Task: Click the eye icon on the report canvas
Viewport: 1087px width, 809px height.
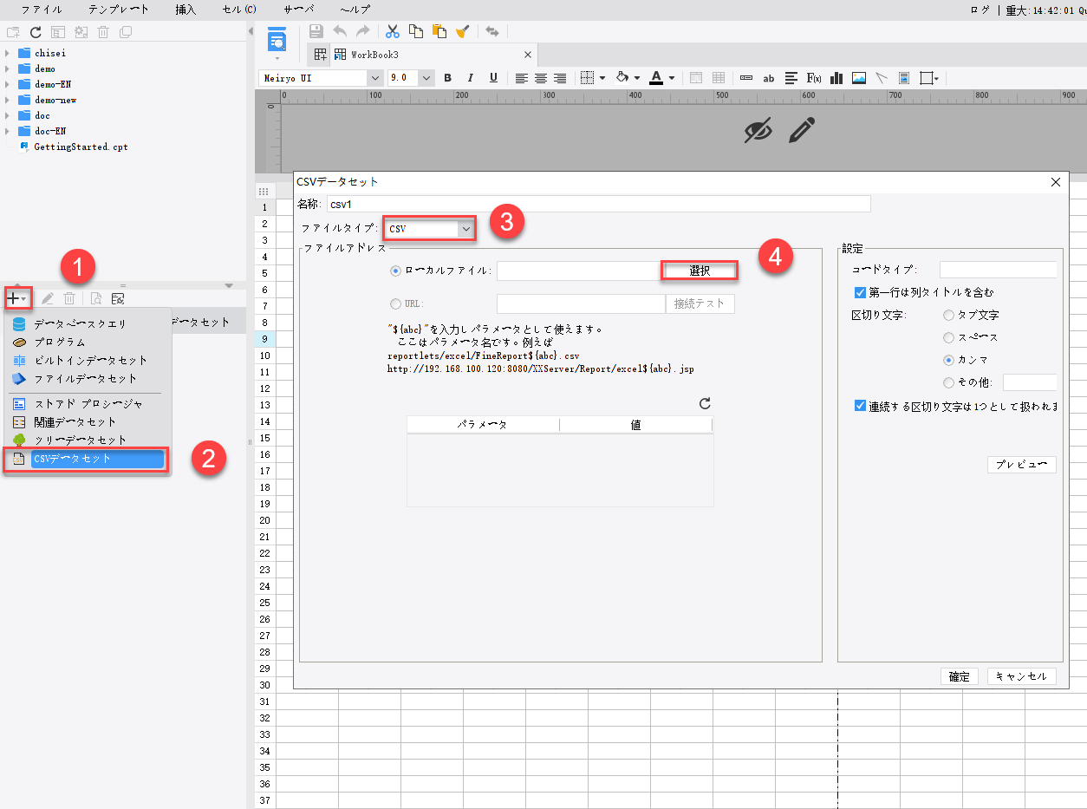Action: pyautogui.click(x=758, y=130)
